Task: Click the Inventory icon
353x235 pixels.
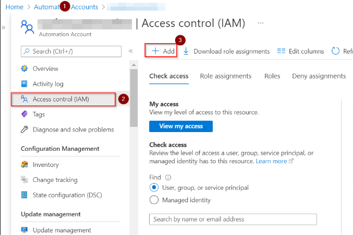Action: tap(24, 165)
